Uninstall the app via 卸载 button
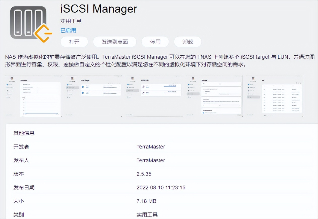This screenshot has width=318, height=219. click(x=188, y=42)
